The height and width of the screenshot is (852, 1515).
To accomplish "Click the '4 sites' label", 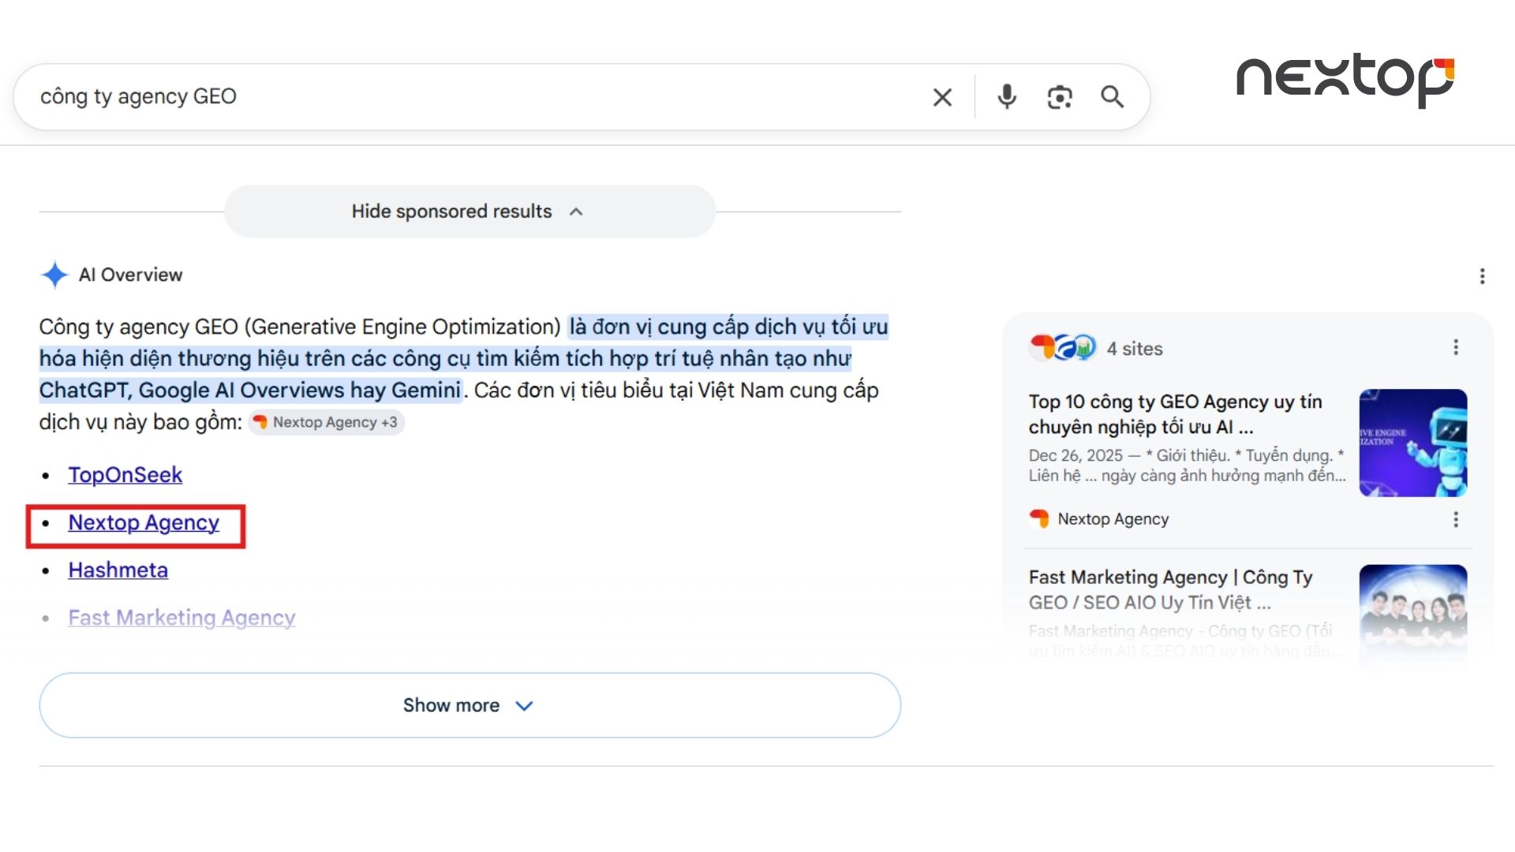I will (1135, 349).
